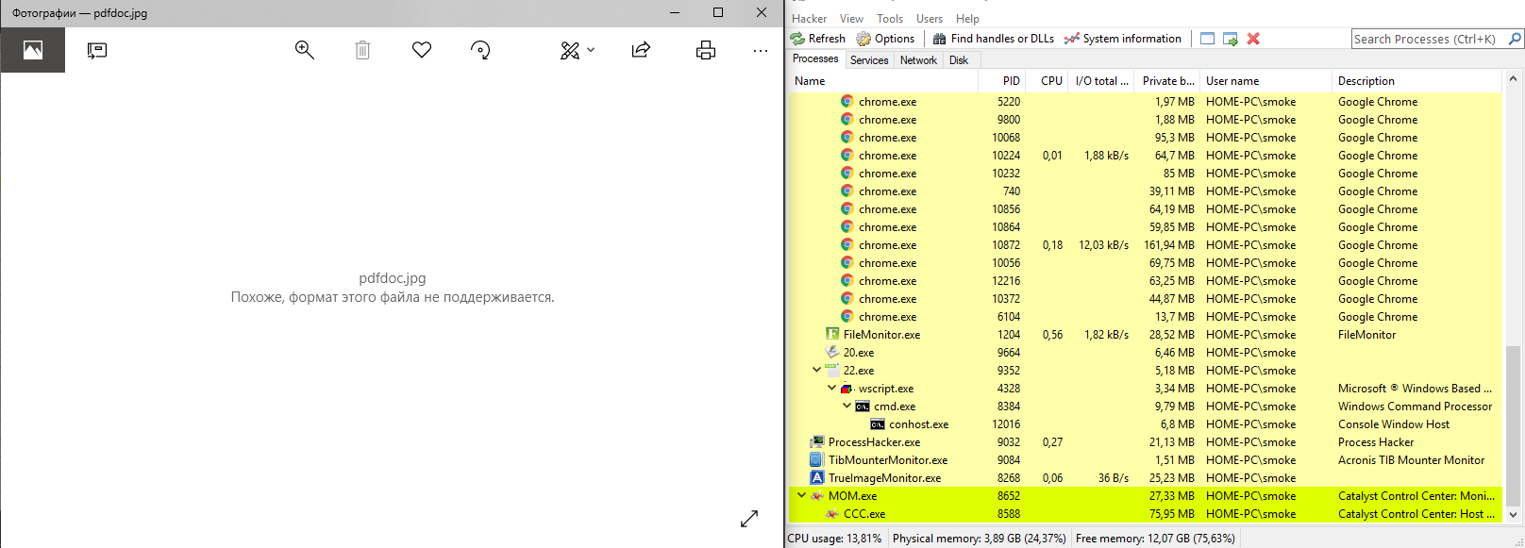
Task: Delete the image with trash icon
Action: 362,50
